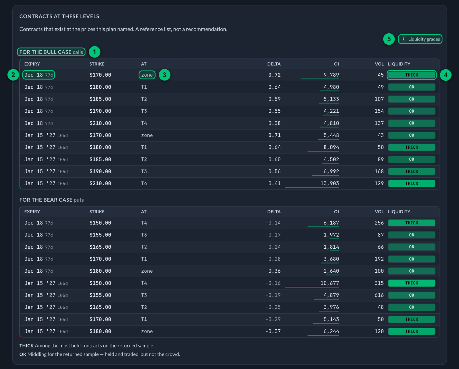Click the volume value 315
Screen dimensions: 459x369
379,283
